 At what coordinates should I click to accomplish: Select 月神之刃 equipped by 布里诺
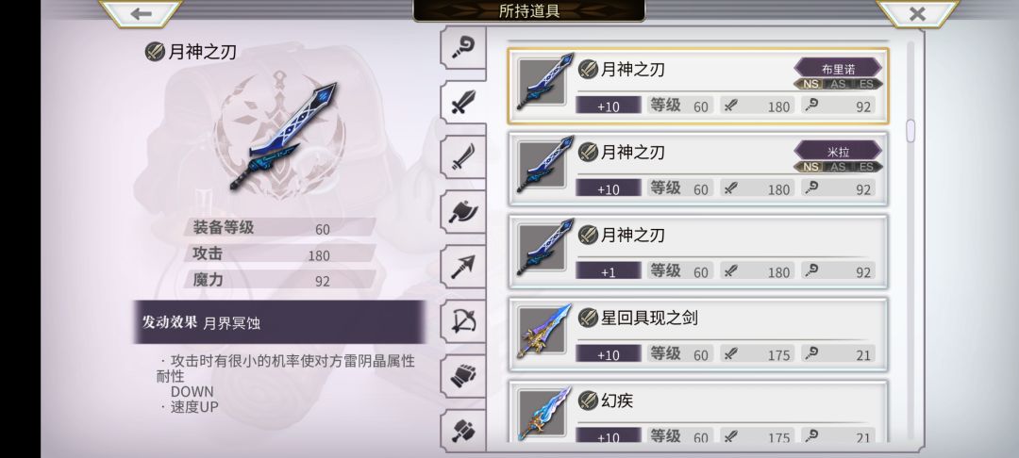tap(697, 86)
